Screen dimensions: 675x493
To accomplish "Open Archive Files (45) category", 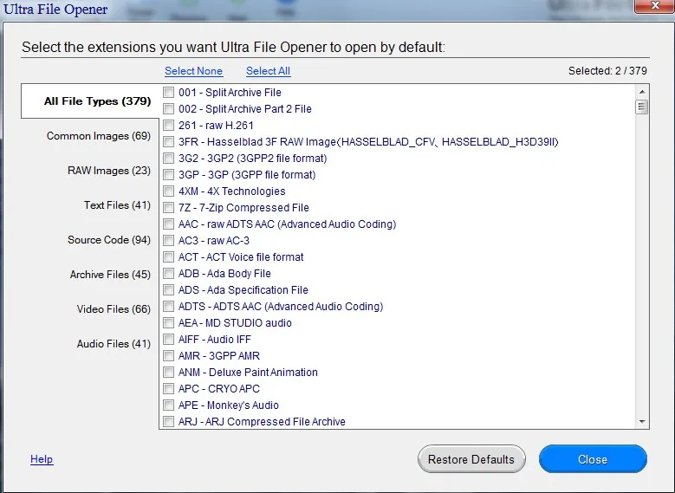I will click(x=110, y=275).
